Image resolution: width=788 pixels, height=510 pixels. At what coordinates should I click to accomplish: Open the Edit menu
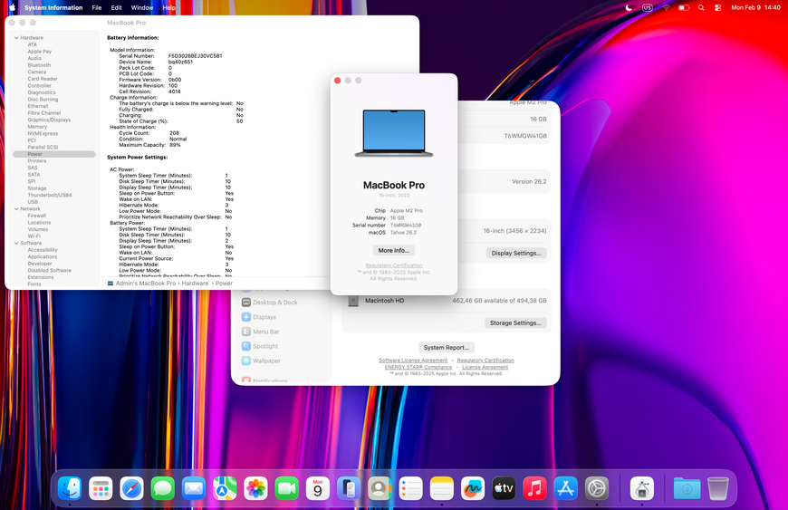(116, 7)
